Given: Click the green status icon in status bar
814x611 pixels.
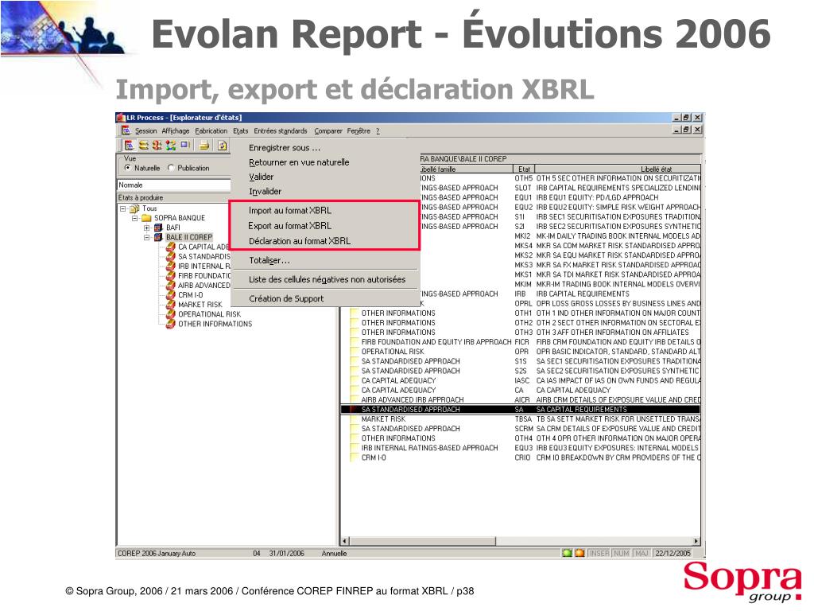Looking at the screenshot, I should [x=568, y=554].
